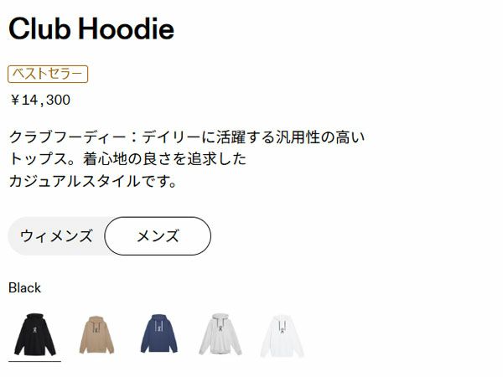Viewport: 503px width, 377px height.
Task: Click the logo on the black hoodie
Action: pyautogui.click(x=35, y=329)
